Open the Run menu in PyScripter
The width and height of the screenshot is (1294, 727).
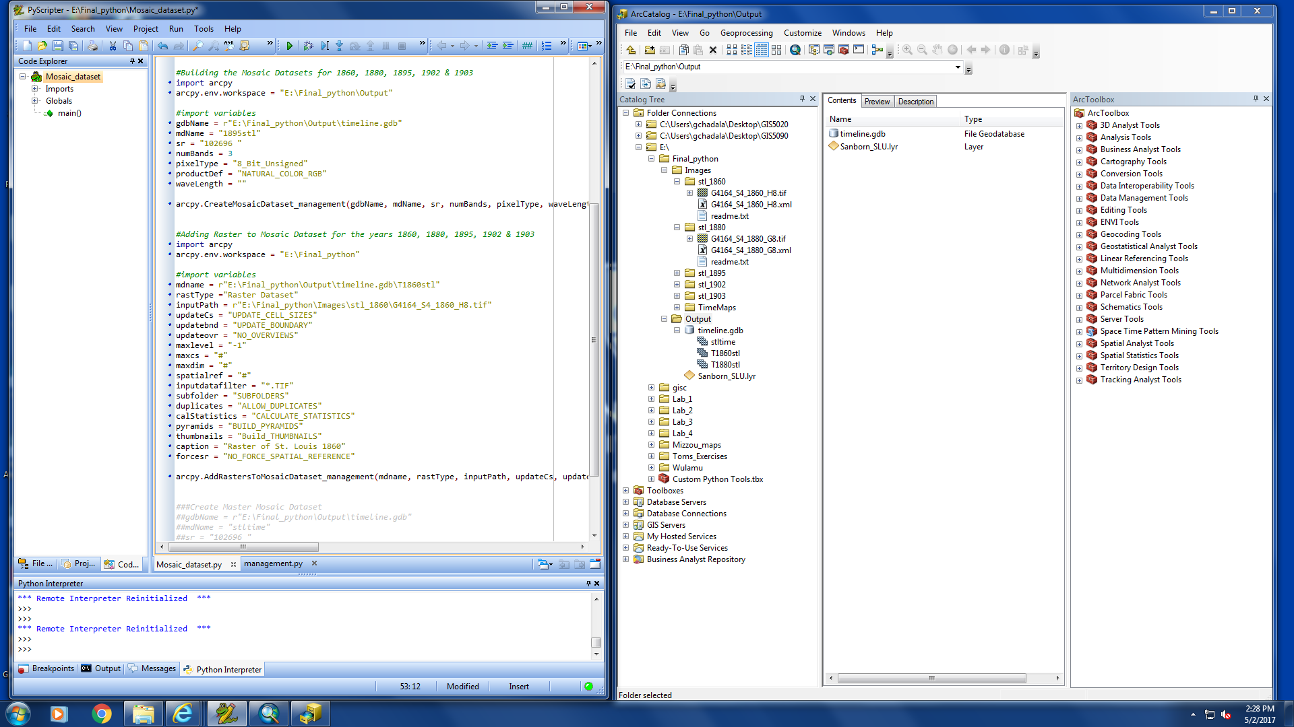[x=176, y=29]
